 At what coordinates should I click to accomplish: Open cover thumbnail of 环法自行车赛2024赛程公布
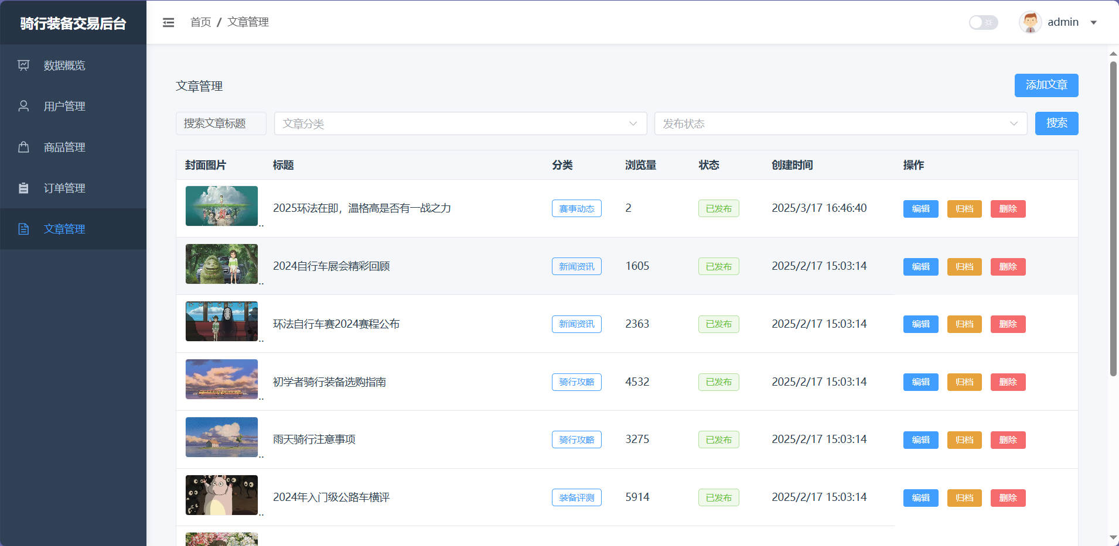pyautogui.click(x=221, y=321)
